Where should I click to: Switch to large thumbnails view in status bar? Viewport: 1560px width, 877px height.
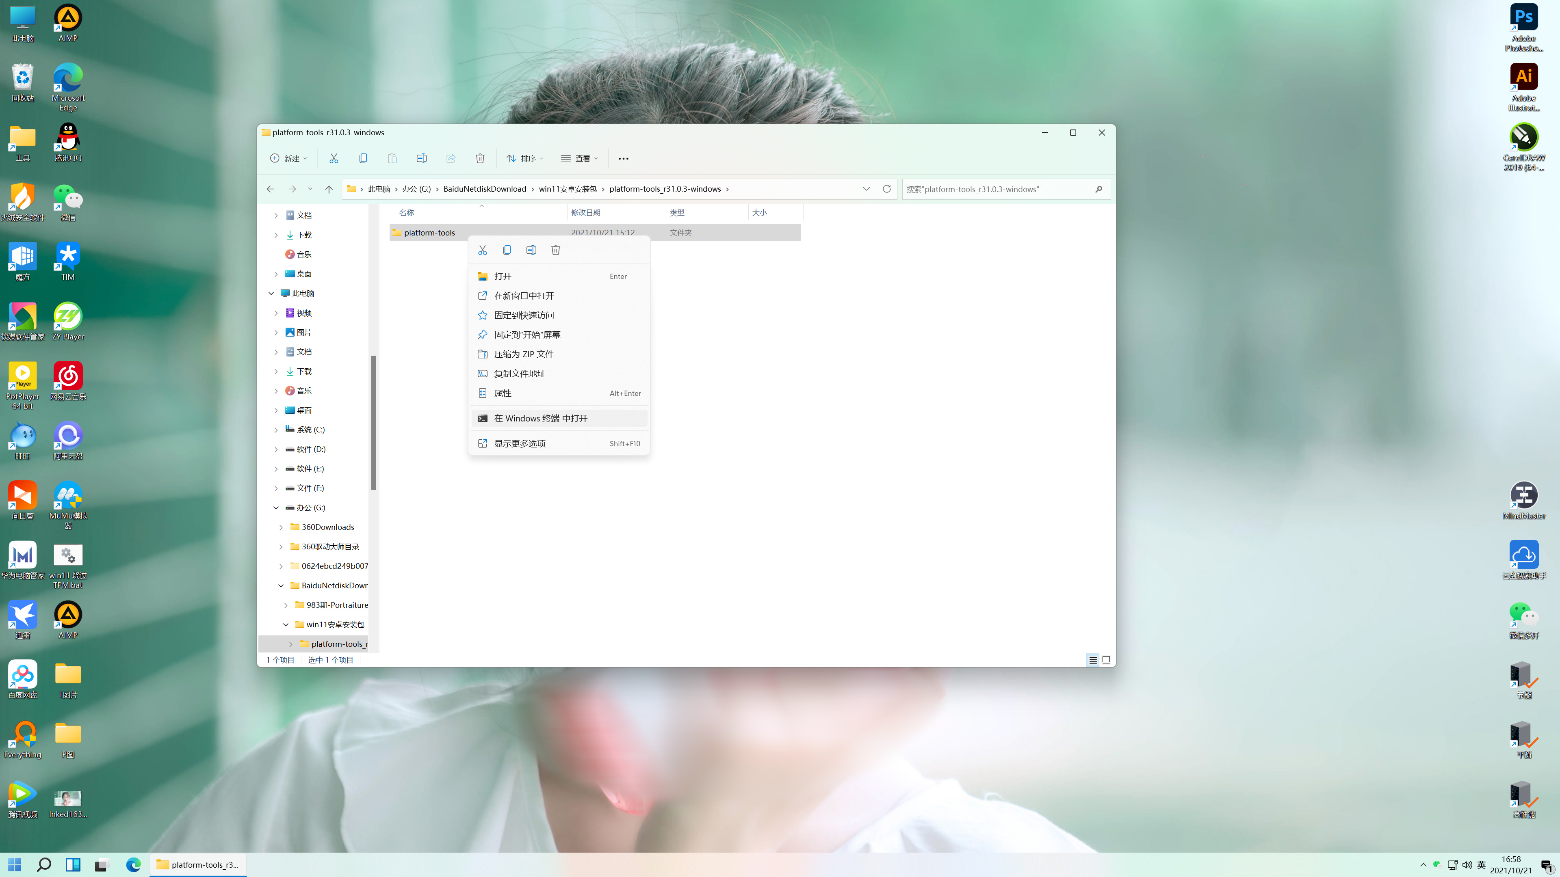click(x=1106, y=660)
